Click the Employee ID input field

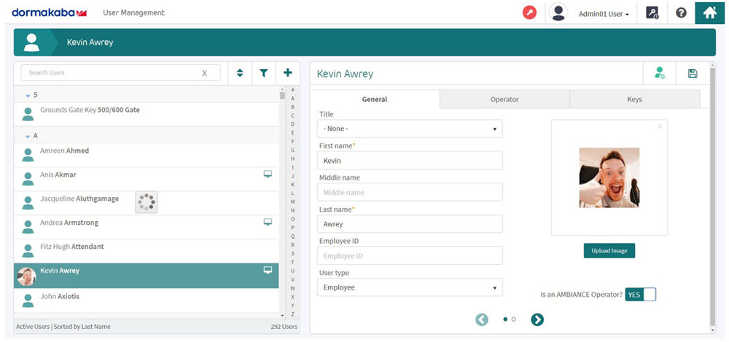pyautogui.click(x=410, y=255)
